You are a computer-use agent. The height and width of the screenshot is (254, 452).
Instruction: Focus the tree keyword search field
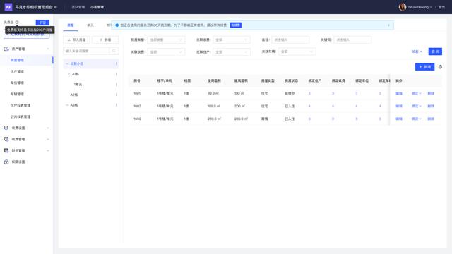click(x=86, y=51)
